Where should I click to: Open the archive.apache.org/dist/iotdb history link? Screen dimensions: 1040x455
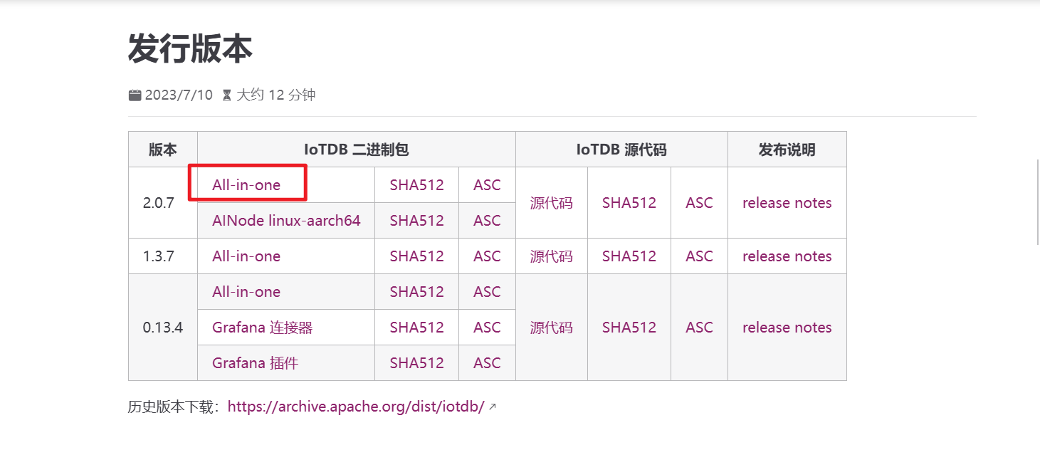356,407
